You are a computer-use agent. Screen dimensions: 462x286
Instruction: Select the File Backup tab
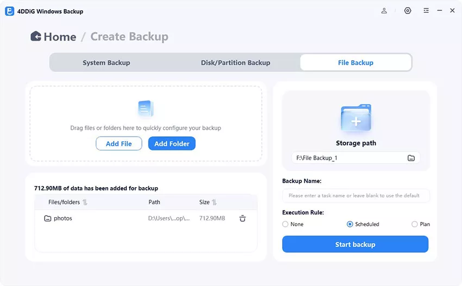[x=355, y=62]
